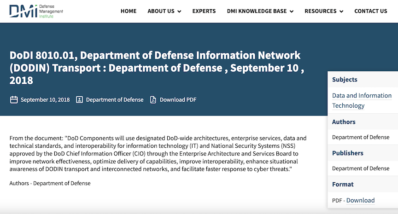
Task: Select Department of Defense under Publishers
Action: tap(361, 168)
